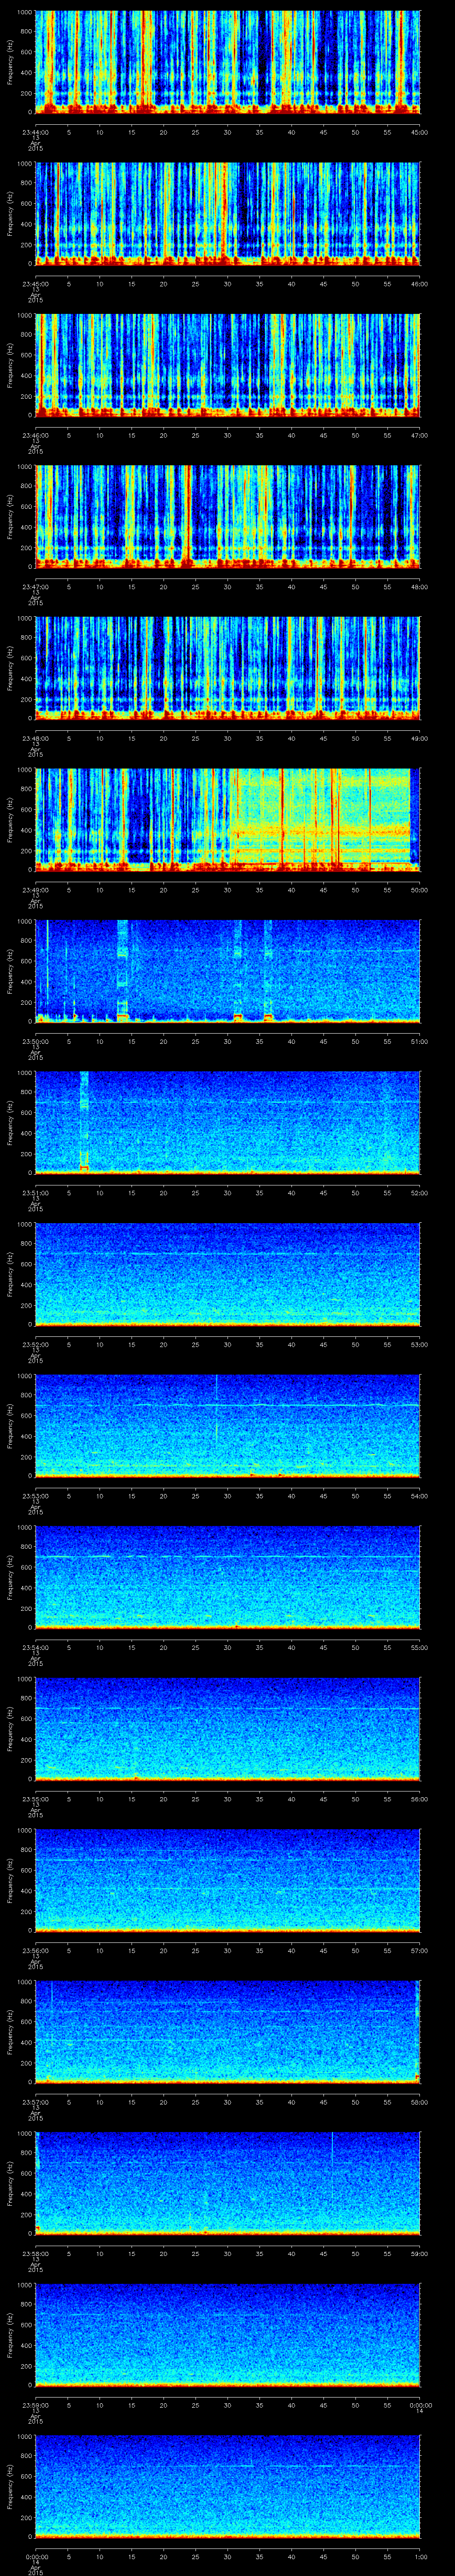Click the '23:56:00' start time label
This screenshot has width=455, height=2576.
tap(36, 1950)
